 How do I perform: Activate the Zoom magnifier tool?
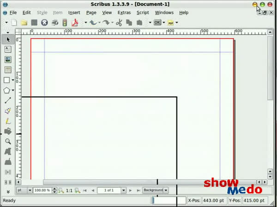click(8, 141)
